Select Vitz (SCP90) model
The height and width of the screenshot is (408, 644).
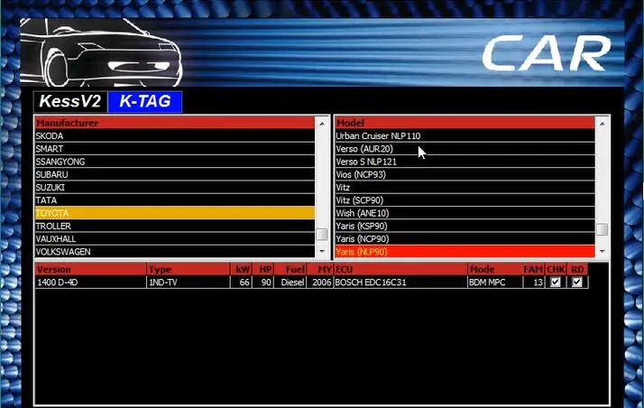(x=465, y=200)
